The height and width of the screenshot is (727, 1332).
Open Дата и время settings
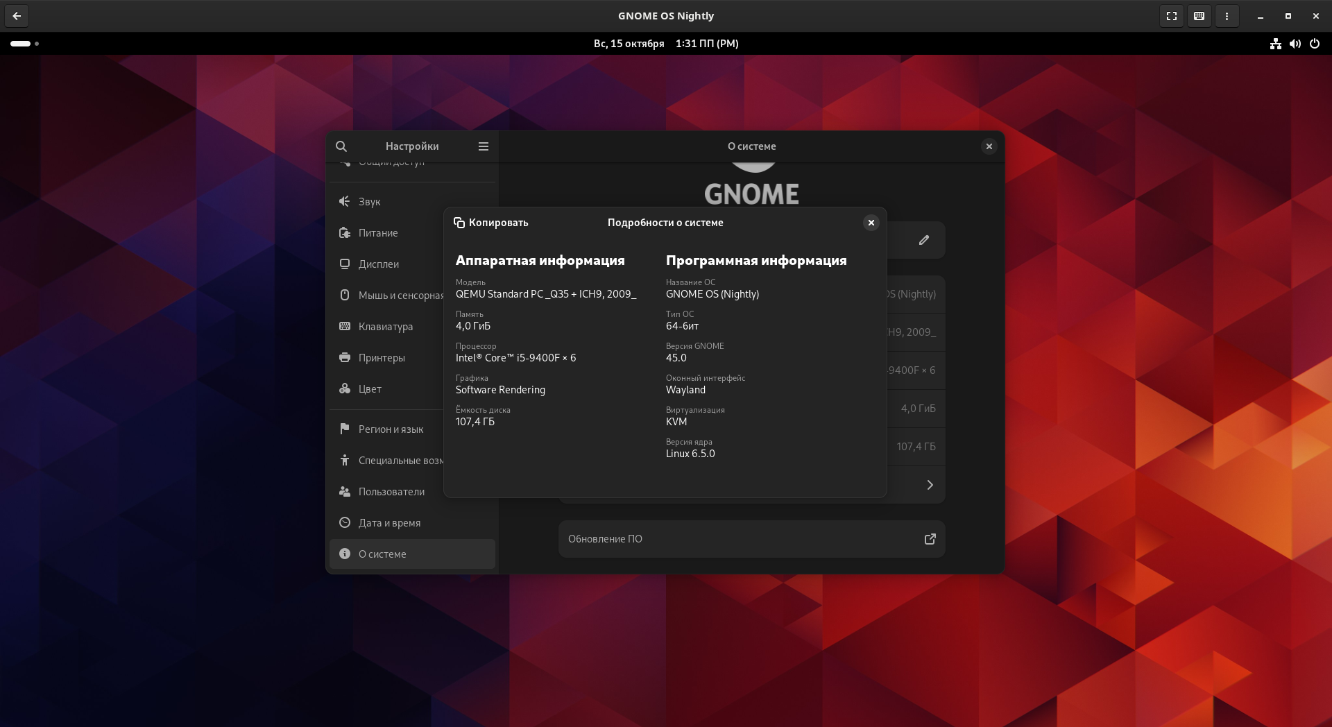pyautogui.click(x=413, y=523)
